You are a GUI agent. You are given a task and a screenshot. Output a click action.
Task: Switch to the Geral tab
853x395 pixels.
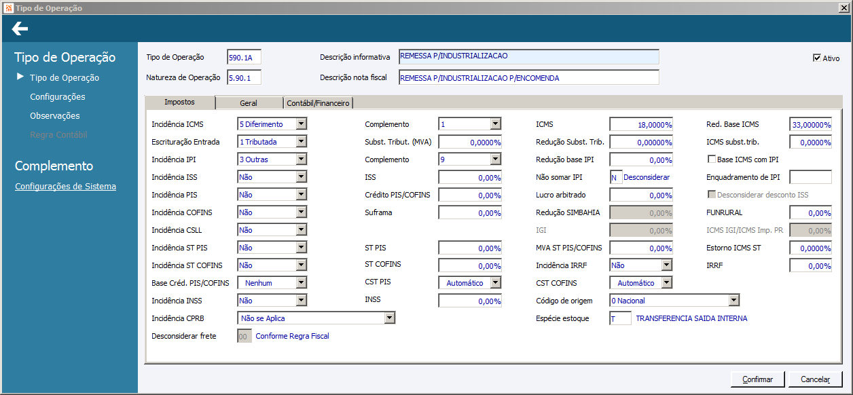click(249, 103)
